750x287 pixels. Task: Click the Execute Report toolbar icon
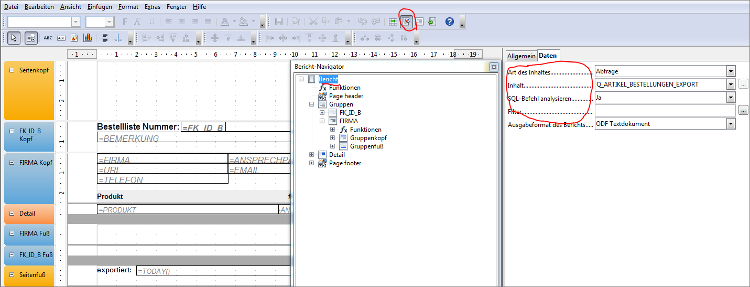(x=432, y=22)
